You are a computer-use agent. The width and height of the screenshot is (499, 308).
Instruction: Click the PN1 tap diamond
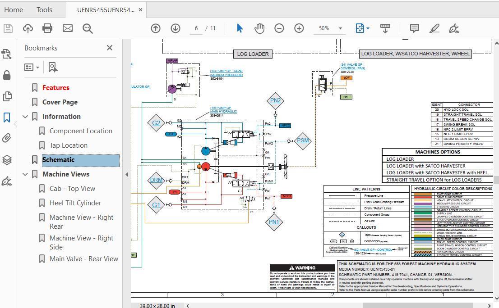pyautogui.click(x=274, y=222)
